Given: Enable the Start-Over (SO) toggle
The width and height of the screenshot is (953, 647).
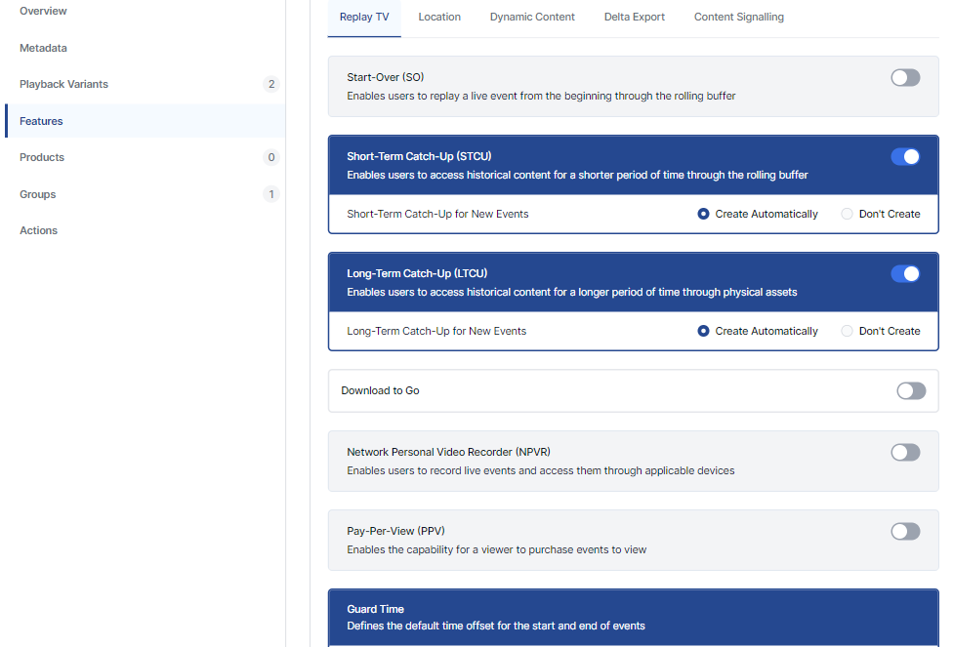Looking at the screenshot, I should pyautogui.click(x=905, y=77).
